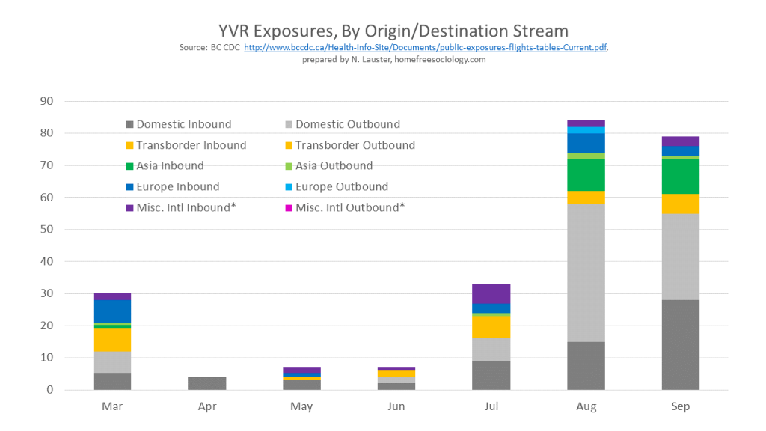The width and height of the screenshot is (766, 431).
Task: Click the Misc. Intl Outbound legend swatch
Action: click(x=289, y=208)
